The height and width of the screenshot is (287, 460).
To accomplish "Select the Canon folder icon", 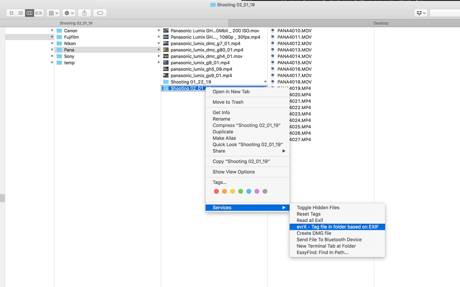I will click(59, 31).
